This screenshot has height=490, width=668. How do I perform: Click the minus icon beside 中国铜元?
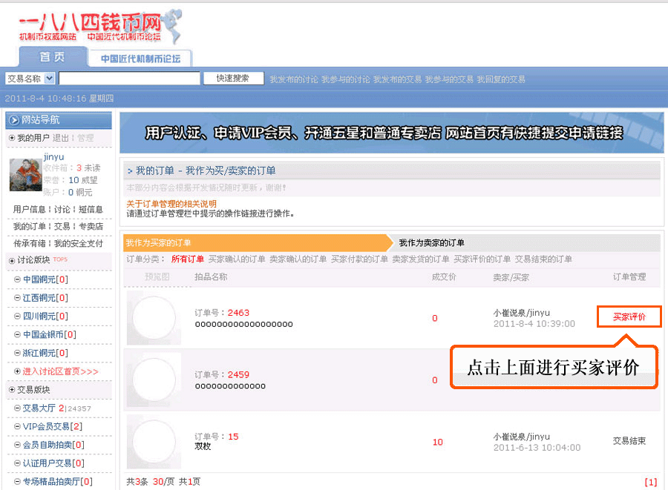tap(17, 279)
